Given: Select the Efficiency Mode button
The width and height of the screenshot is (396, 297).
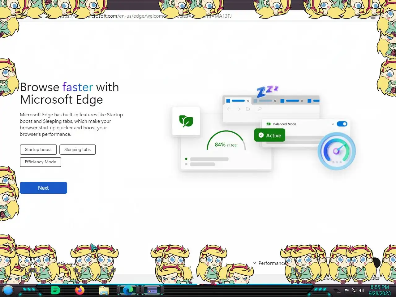Looking at the screenshot, I should click(x=41, y=162).
